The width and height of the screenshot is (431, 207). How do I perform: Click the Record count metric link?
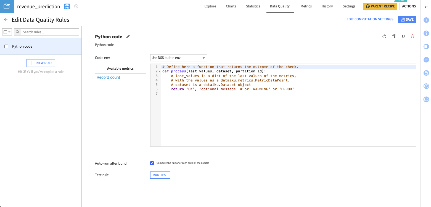coord(108,78)
